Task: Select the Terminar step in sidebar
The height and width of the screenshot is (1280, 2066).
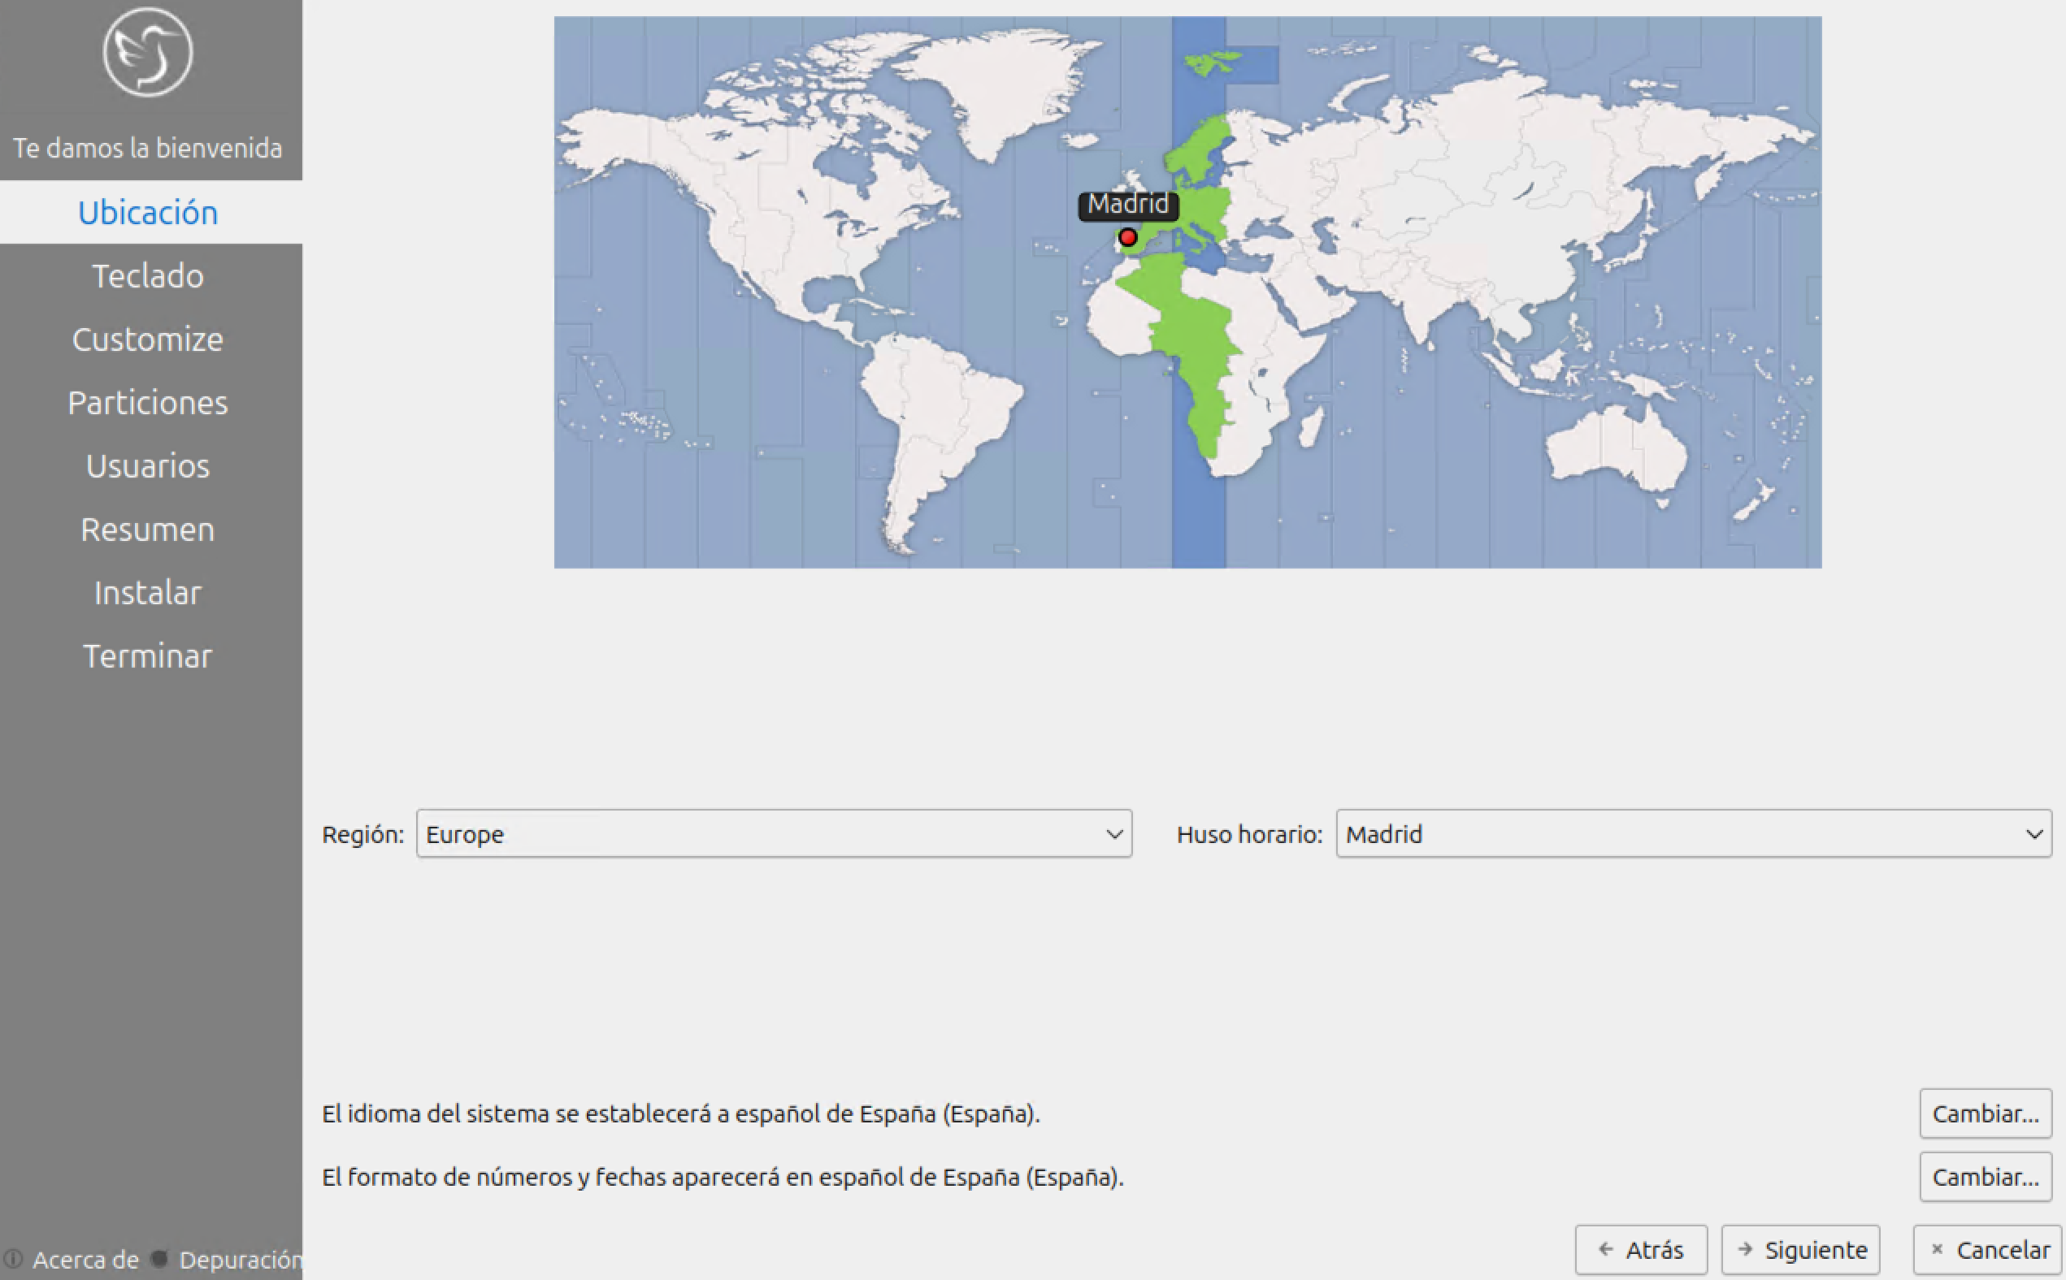Action: coord(151,657)
